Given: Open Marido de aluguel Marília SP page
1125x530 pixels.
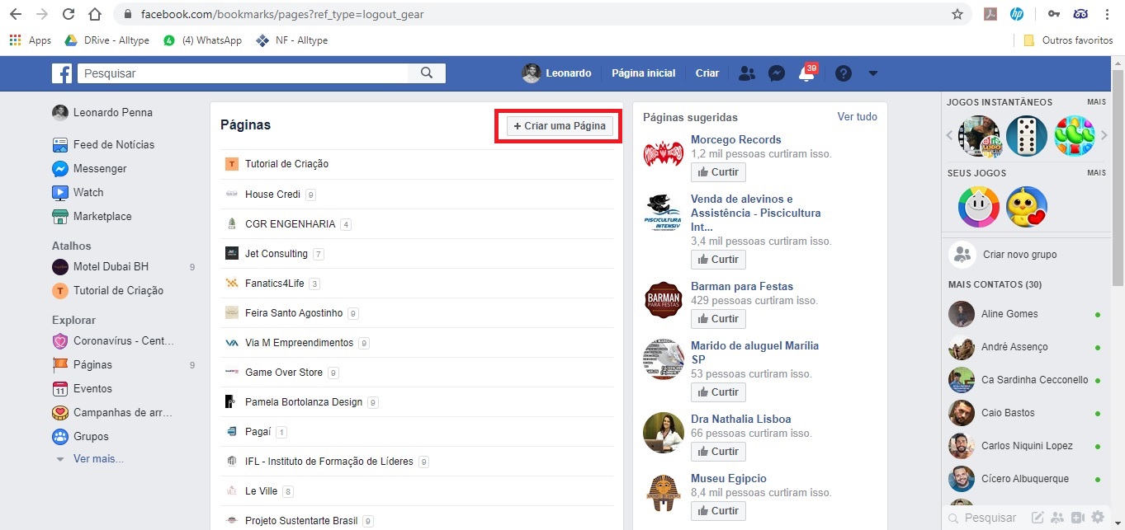Looking at the screenshot, I should [754, 353].
